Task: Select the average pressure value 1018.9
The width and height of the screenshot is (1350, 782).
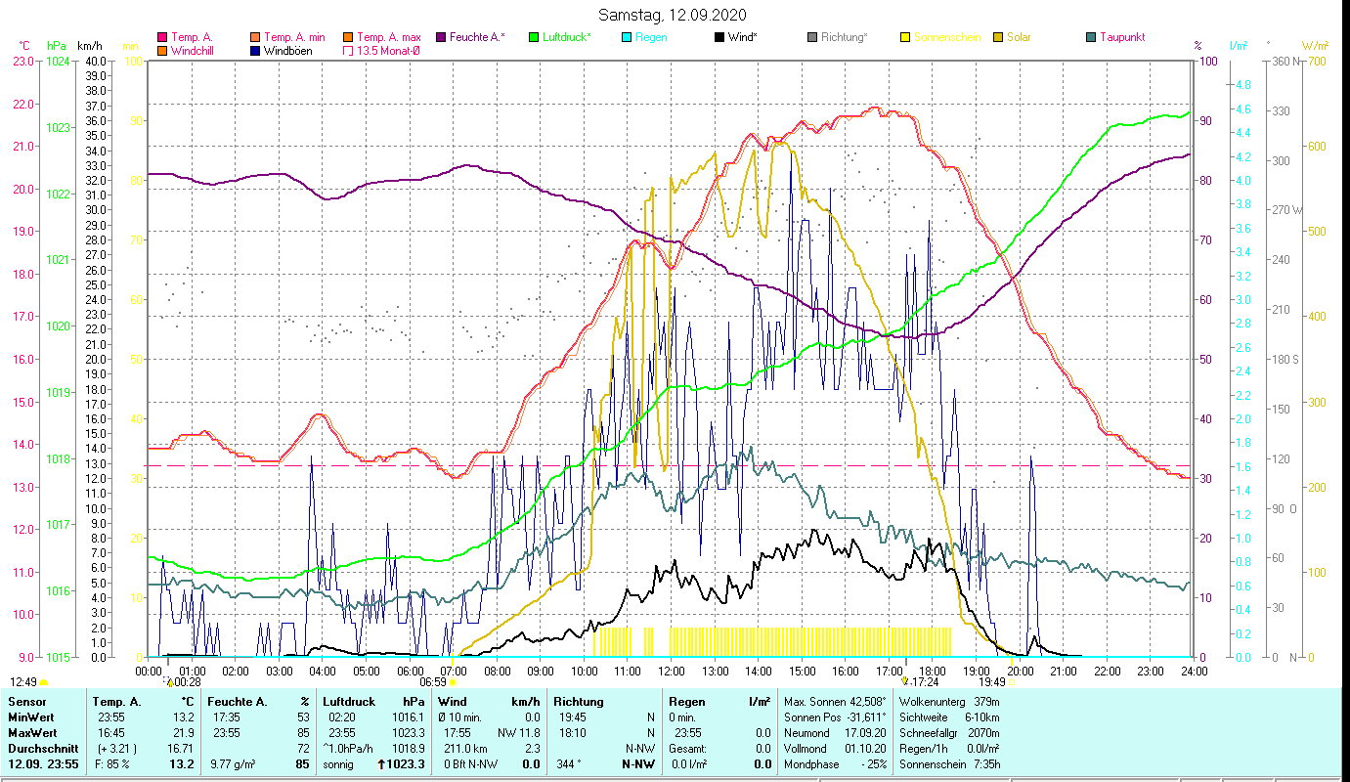Action: click(408, 749)
